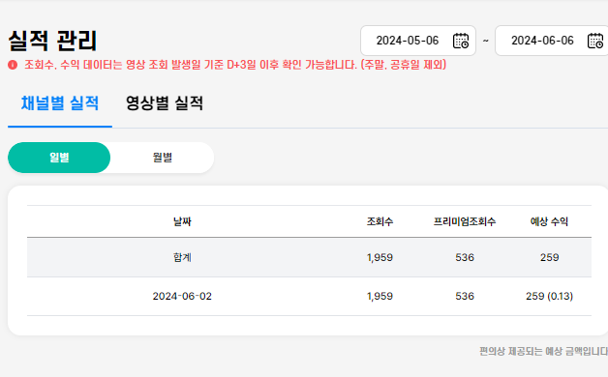The image size is (608, 377).
Task: Click the 프리미엄조회수 column header
Action: pyautogui.click(x=465, y=221)
